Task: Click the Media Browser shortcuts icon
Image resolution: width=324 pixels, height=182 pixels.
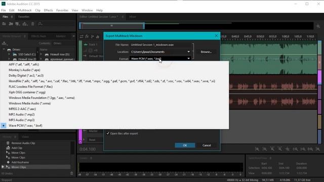Action: (x=4, y=43)
